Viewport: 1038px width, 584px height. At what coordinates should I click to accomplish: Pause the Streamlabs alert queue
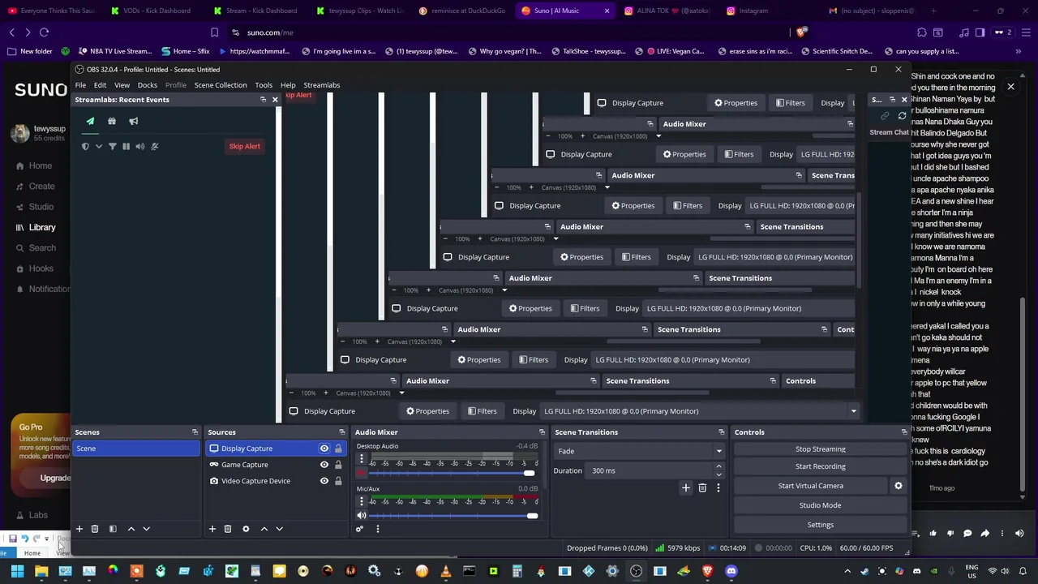(127, 147)
